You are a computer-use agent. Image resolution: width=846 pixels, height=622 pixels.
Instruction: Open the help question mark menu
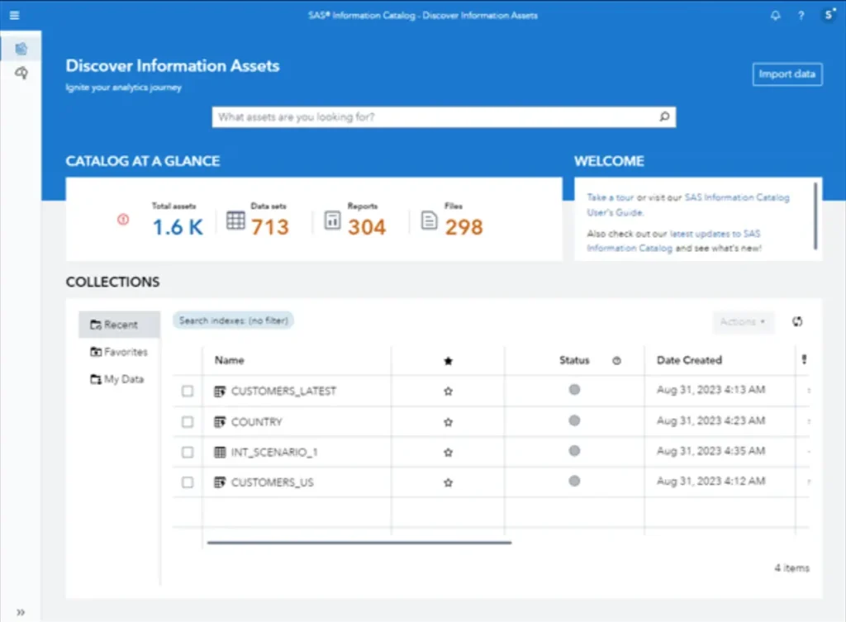801,15
